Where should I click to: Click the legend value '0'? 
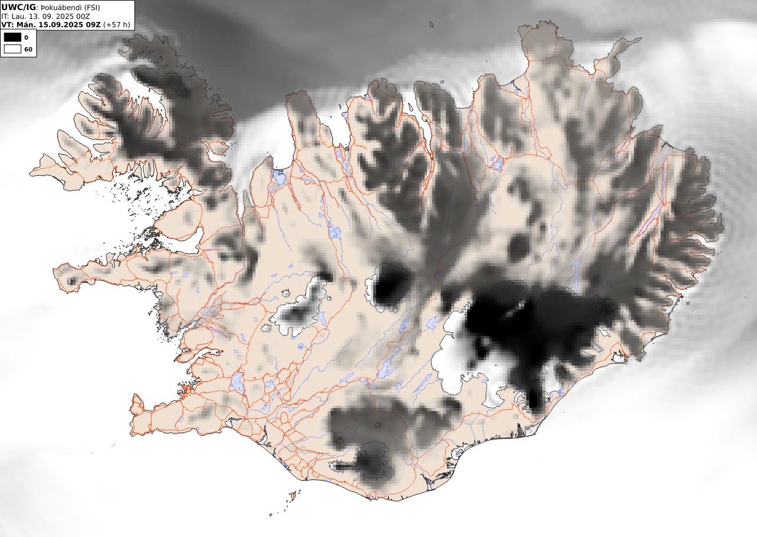tap(26, 38)
